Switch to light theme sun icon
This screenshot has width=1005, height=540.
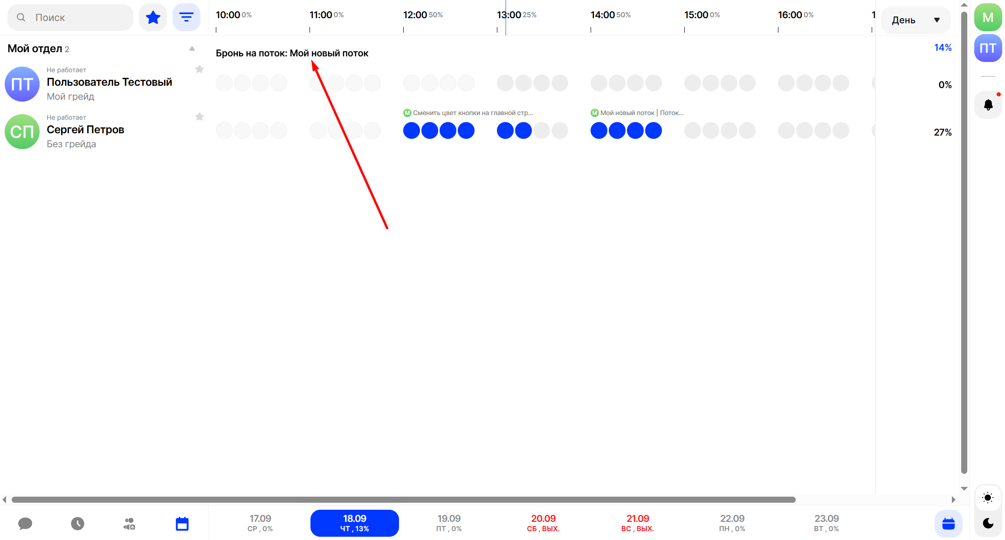[987, 498]
